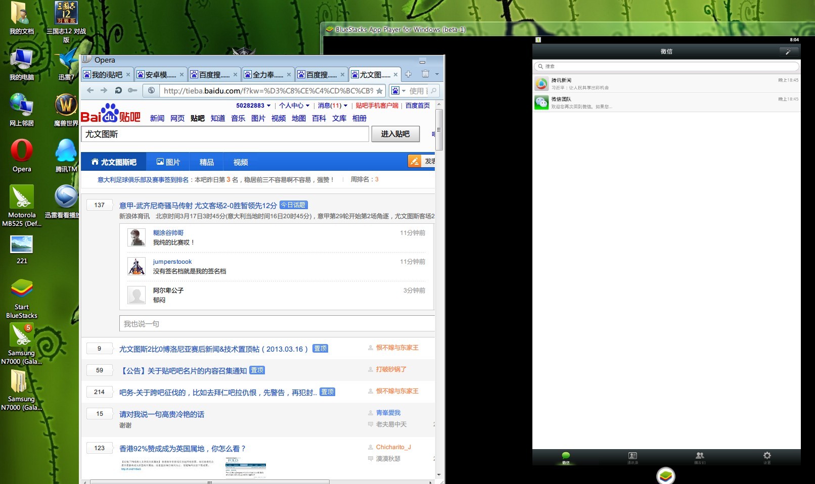Open the 知道 link in the Baidu navigation

[218, 118]
